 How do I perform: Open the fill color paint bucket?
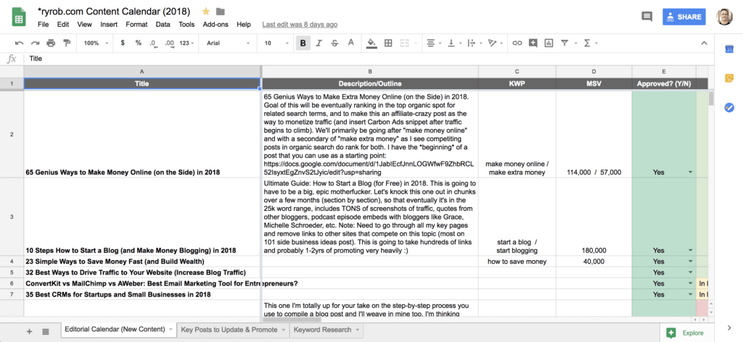click(372, 43)
